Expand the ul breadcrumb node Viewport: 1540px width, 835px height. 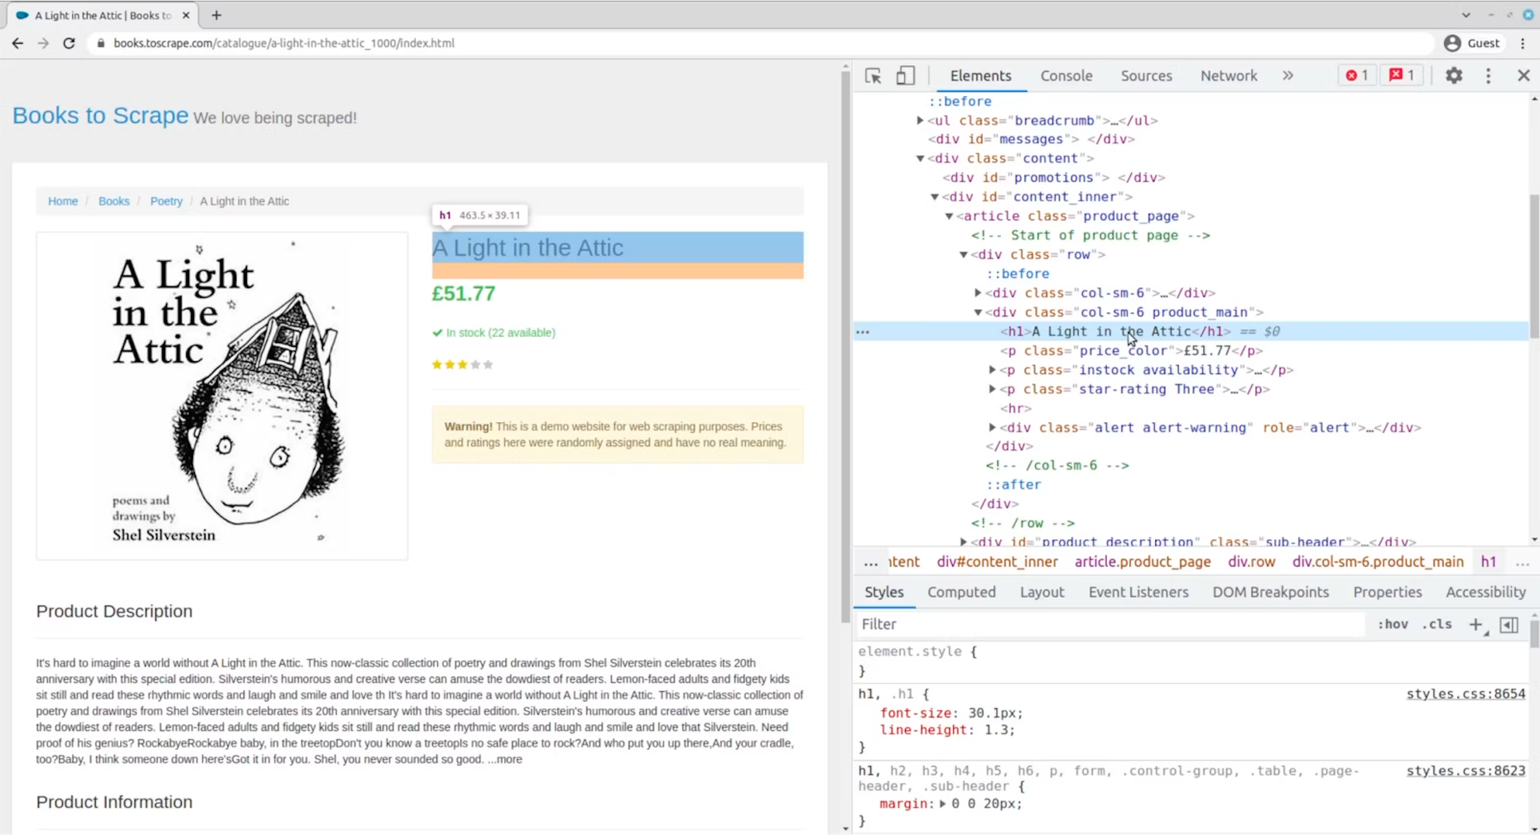click(x=920, y=121)
